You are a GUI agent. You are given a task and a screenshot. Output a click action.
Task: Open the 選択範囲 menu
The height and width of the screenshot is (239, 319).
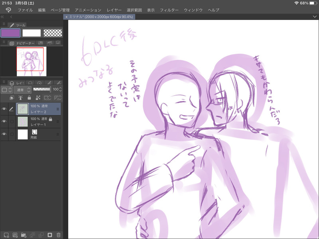[x=134, y=10]
